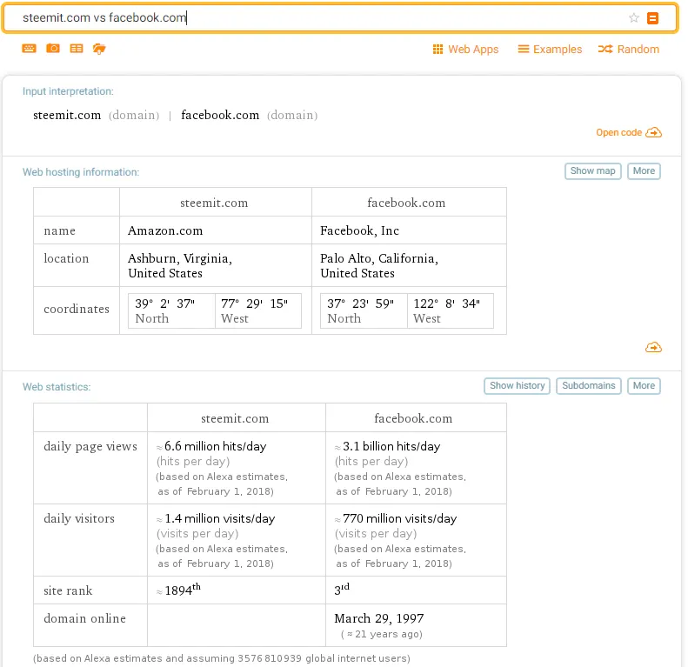Open the data input table icon
688x667 pixels.
(x=77, y=49)
